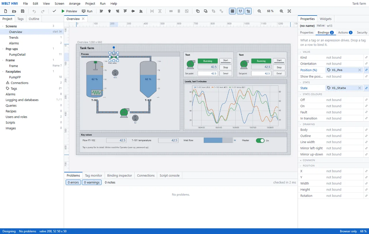The image size is (369, 234).
Task: Switch the Heater toggle on the canvas
Action: (x=260, y=141)
